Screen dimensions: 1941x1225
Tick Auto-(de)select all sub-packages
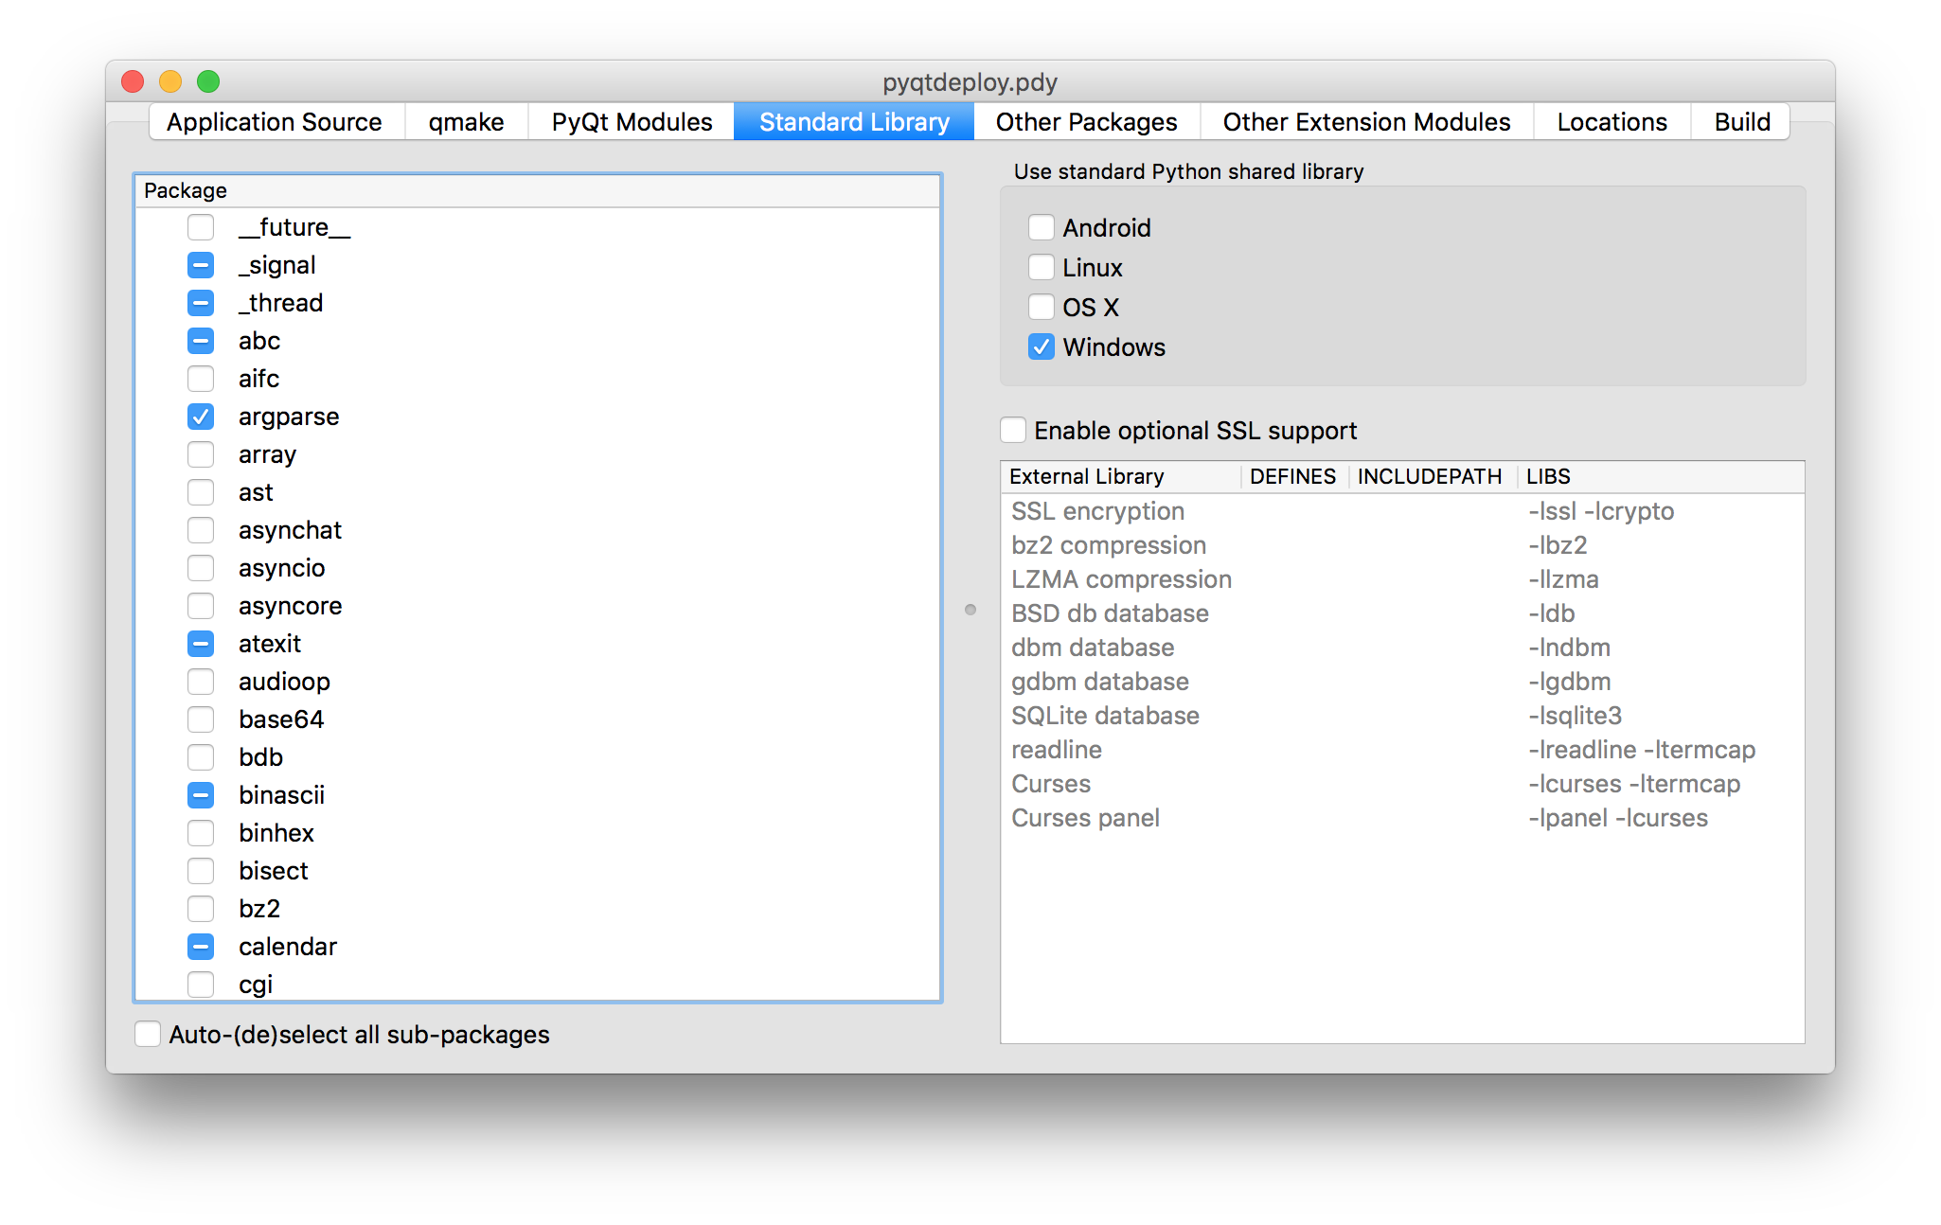pyautogui.click(x=148, y=1034)
